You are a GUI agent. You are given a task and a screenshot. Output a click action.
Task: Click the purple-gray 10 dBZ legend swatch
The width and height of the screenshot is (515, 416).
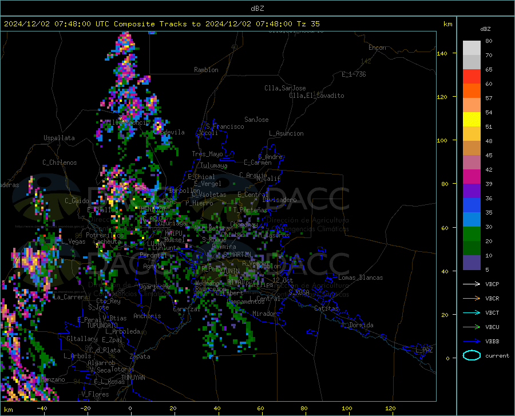(x=472, y=263)
